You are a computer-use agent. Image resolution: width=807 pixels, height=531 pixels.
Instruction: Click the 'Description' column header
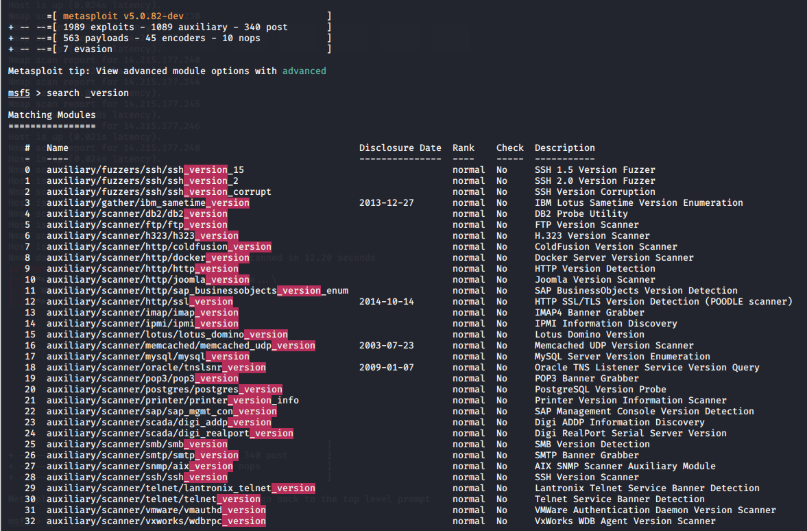(564, 147)
